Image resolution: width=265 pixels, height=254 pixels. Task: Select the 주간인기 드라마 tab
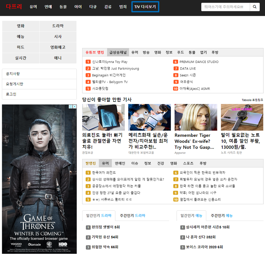pos(132,216)
